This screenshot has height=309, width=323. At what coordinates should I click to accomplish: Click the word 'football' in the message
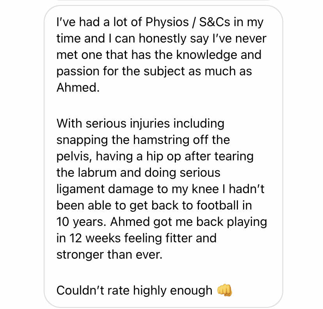pos(217,205)
